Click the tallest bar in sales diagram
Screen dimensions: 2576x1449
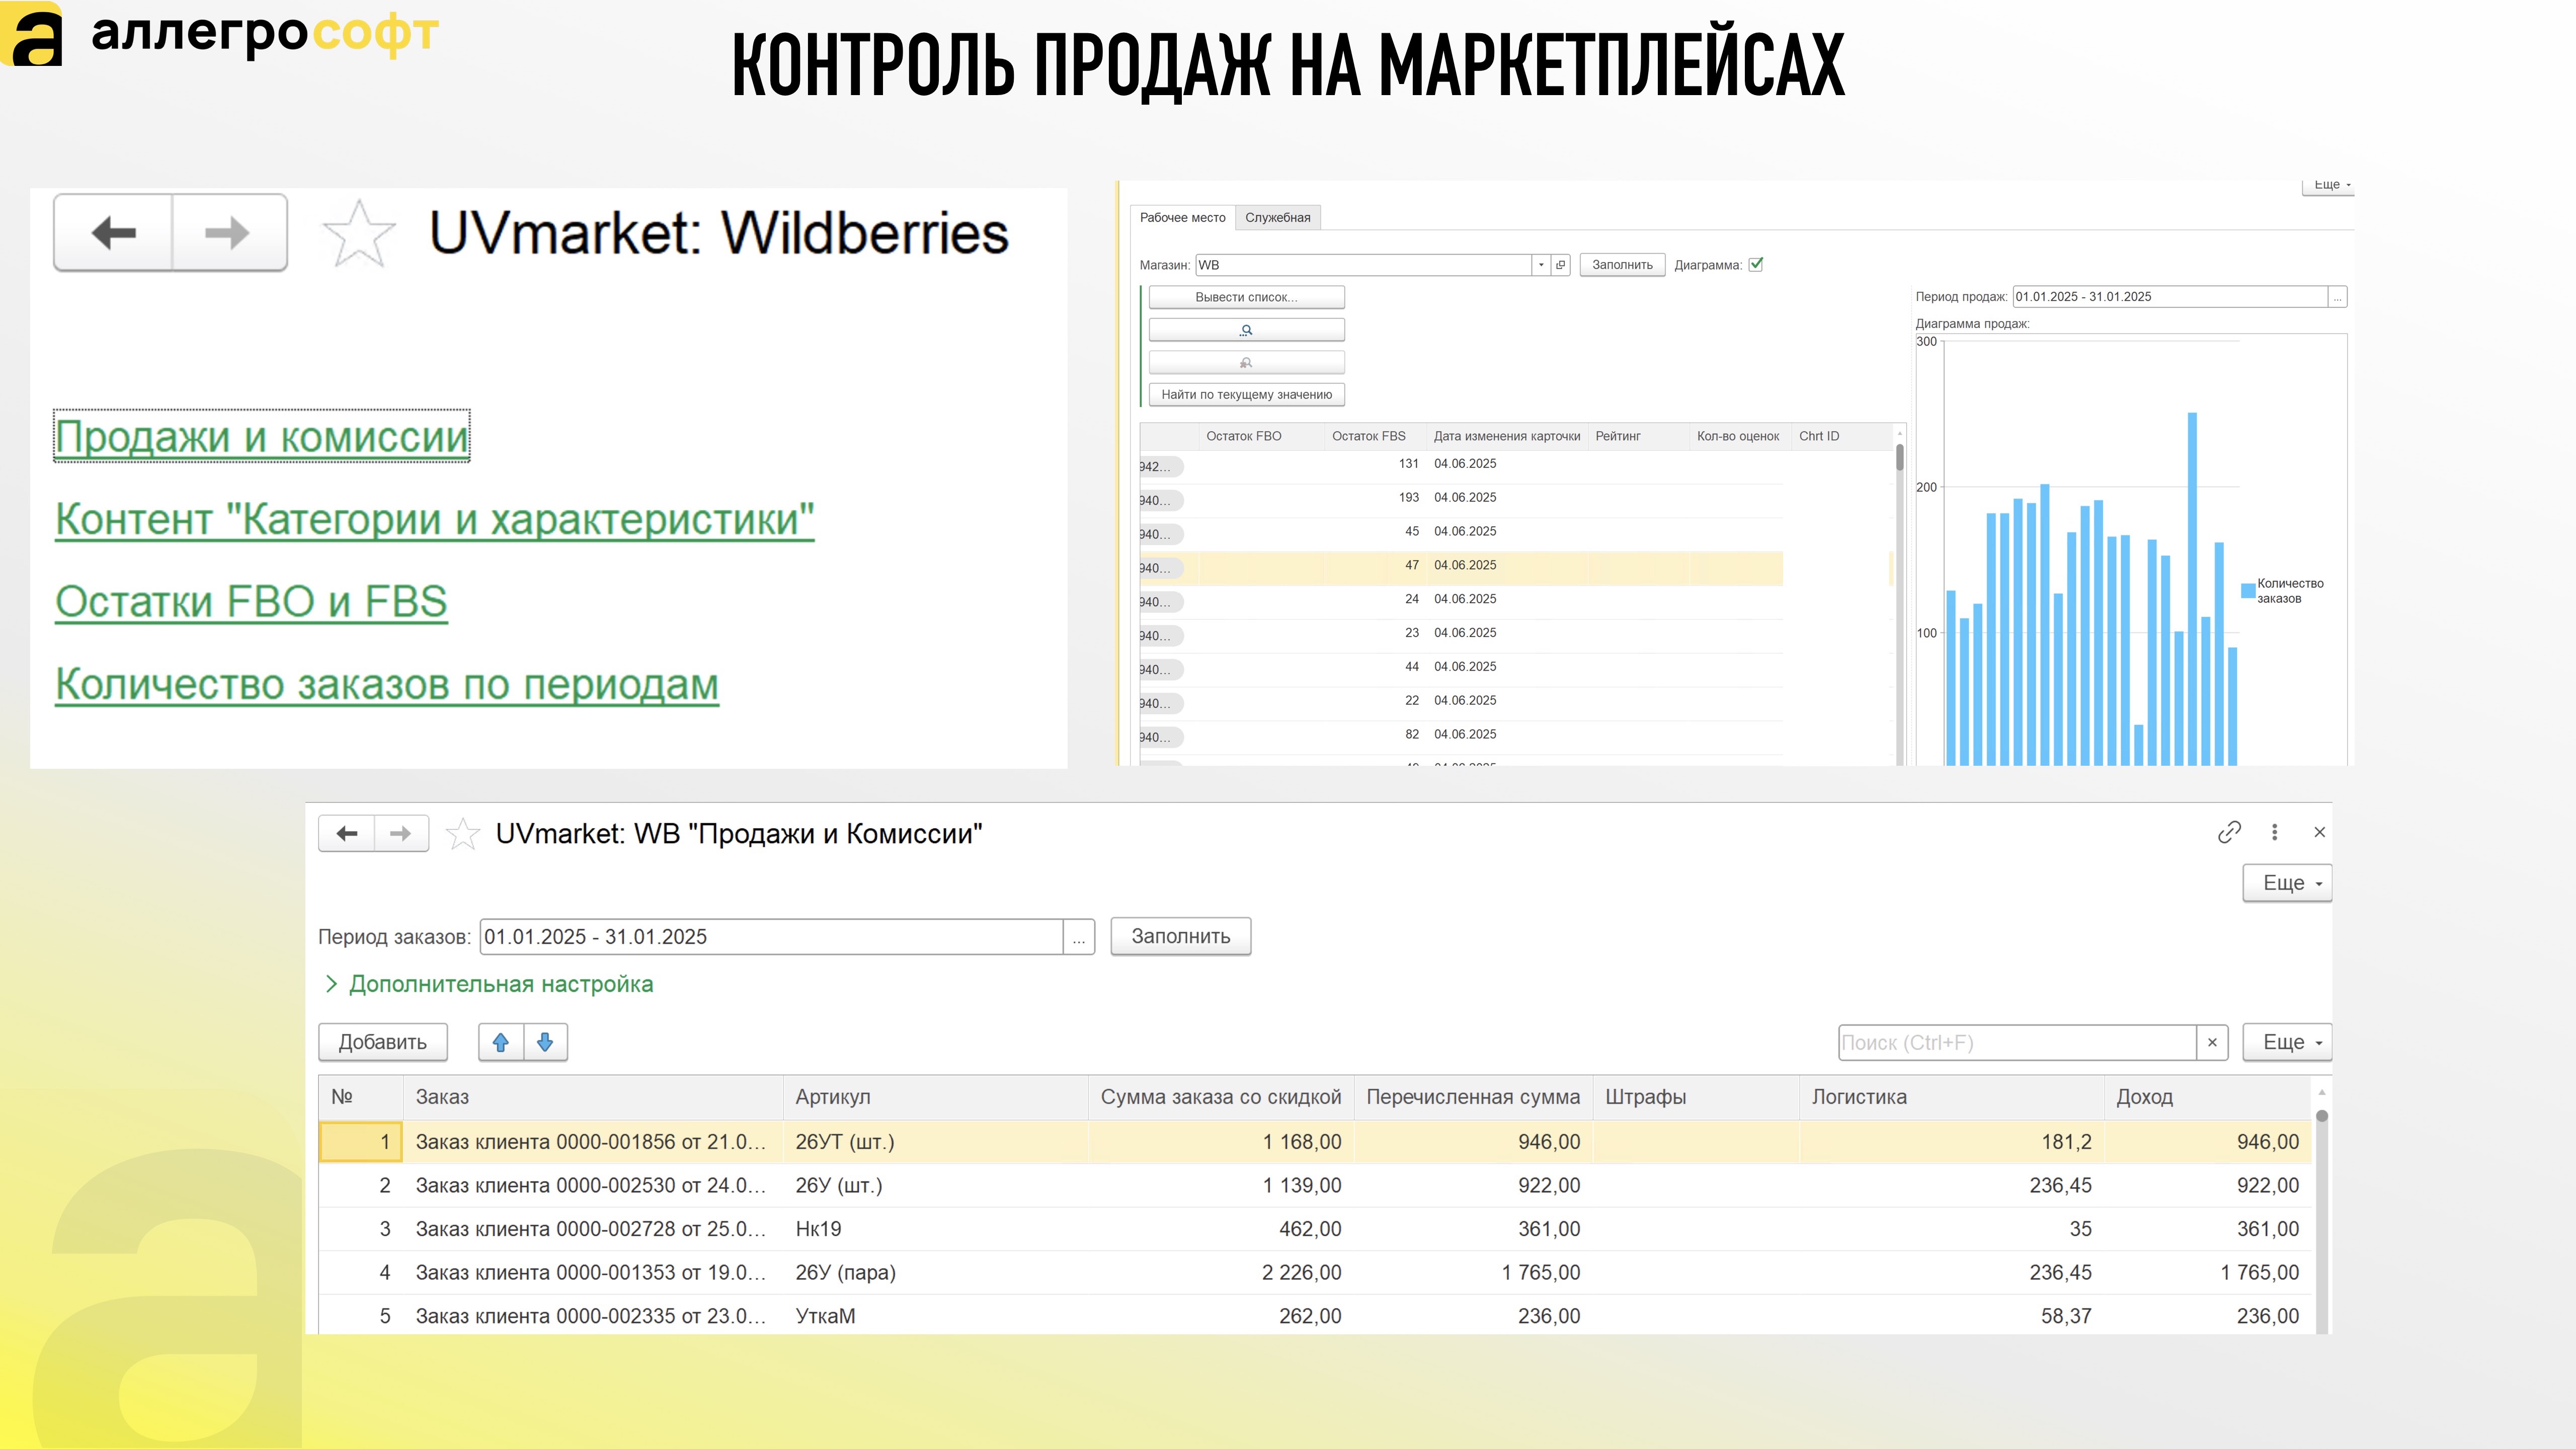coord(2192,588)
